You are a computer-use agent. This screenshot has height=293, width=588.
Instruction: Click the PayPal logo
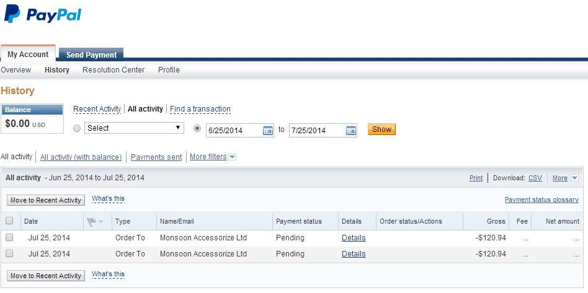click(x=42, y=14)
